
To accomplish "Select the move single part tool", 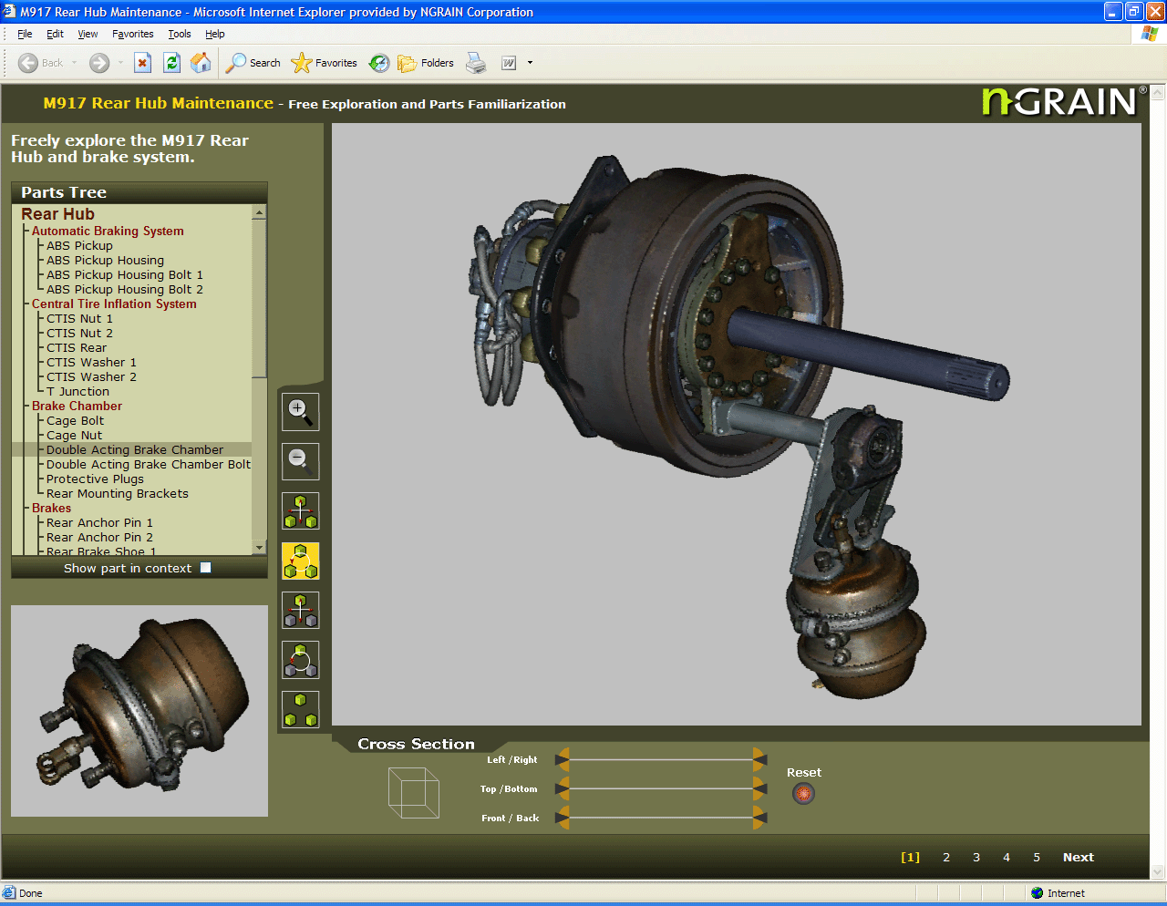I will [x=300, y=611].
